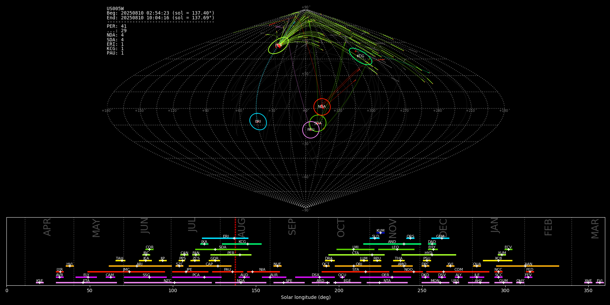
Task: Click the JMC shower bar in timeline
Action: coord(126,272)
